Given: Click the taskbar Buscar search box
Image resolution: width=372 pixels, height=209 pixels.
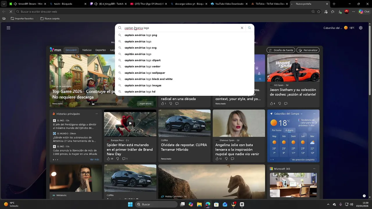Looking at the screenshot, I should pyautogui.click(x=156, y=204).
